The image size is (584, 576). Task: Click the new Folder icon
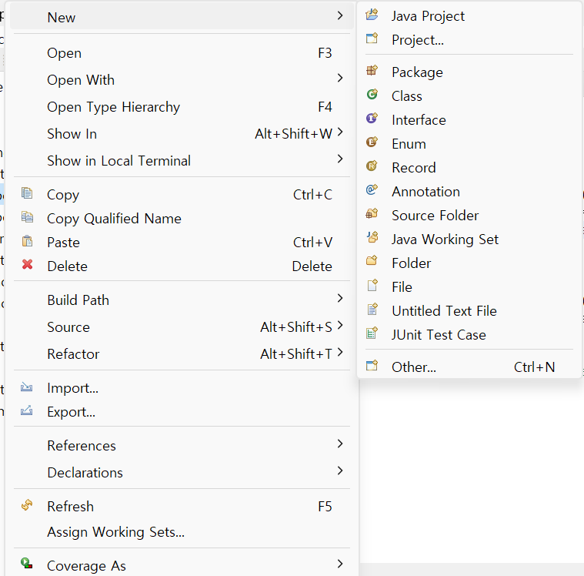pyautogui.click(x=372, y=260)
